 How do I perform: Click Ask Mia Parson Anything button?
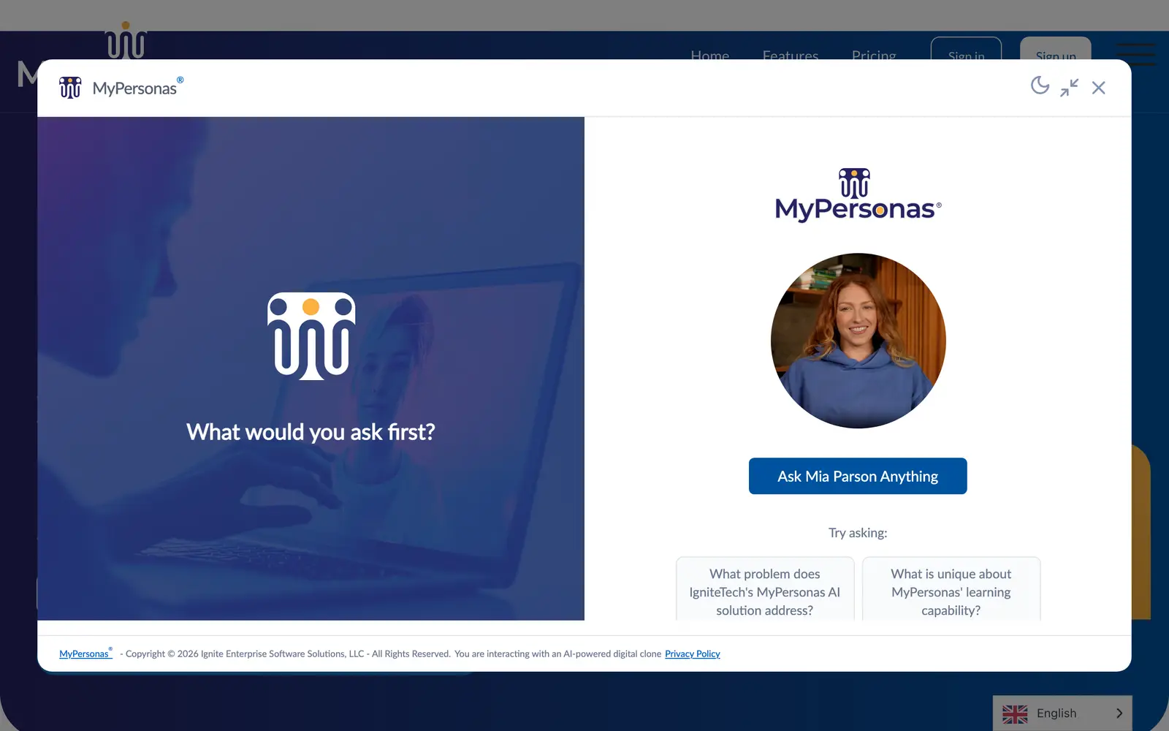(x=858, y=476)
